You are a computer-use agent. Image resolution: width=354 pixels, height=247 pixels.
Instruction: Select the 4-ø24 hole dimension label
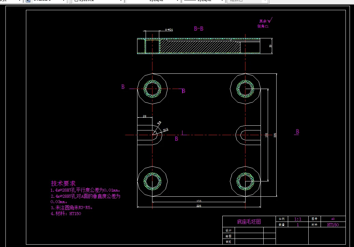pyautogui.click(x=169, y=30)
